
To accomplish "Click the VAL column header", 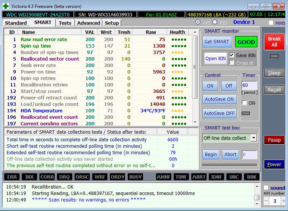I will coord(89,32).
